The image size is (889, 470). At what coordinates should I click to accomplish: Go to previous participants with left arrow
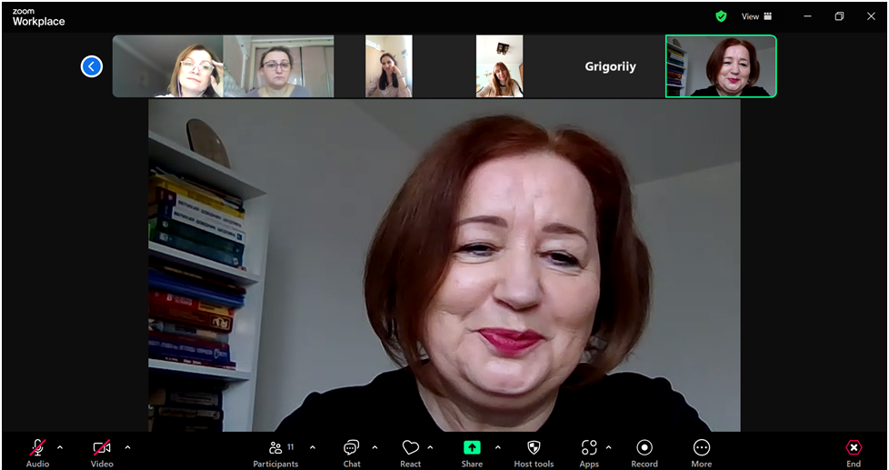tap(92, 66)
